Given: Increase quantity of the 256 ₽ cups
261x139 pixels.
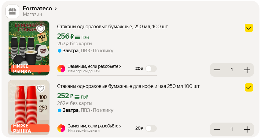Looking at the screenshot, I should (x=247, y=70).
